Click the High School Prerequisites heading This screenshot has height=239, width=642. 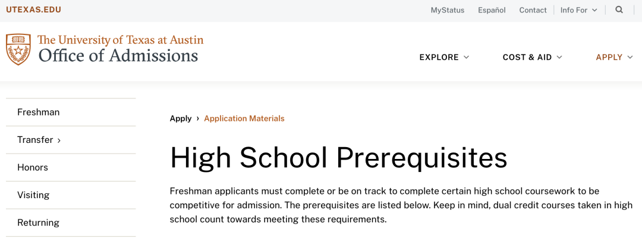point(339,157)
